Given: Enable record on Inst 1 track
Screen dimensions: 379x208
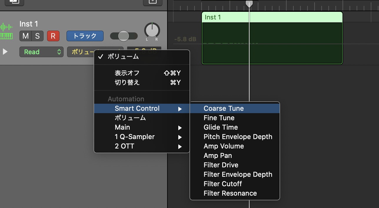Looking at the screenshot, I should coord(53,36).
